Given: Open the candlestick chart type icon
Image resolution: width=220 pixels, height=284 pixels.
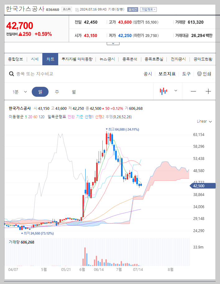Looking at the screenshot, I should (163, 91).
